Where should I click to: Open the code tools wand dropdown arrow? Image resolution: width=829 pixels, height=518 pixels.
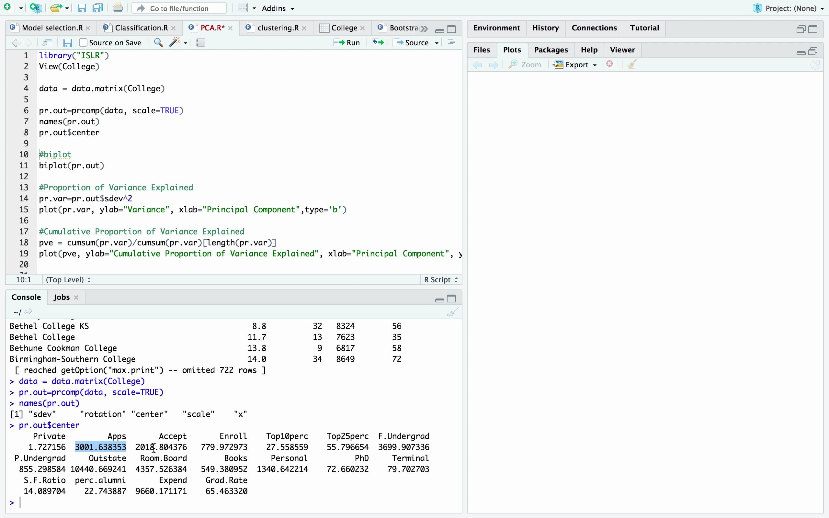[x=185, y=43]
